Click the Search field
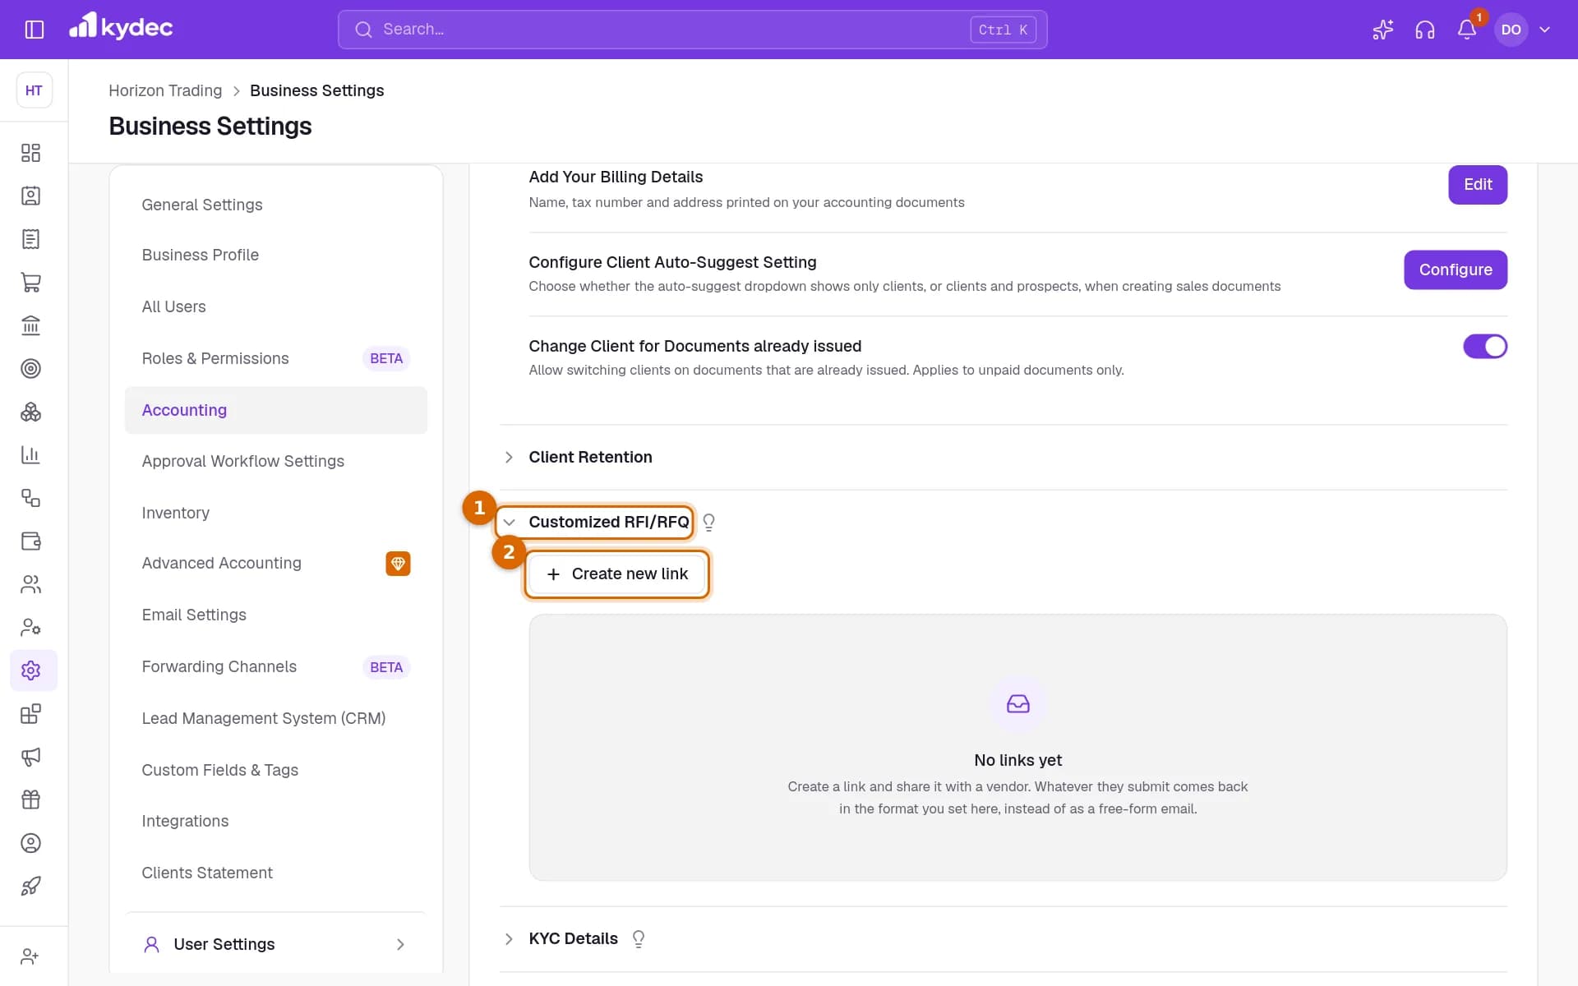Screen dimensions: 1578x986 [x=692, y=30]
